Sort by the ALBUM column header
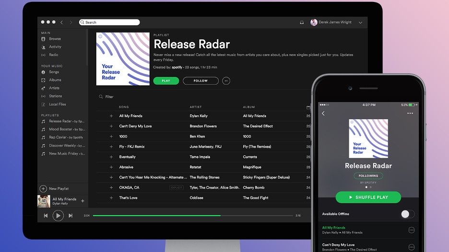 pos(249,107)
